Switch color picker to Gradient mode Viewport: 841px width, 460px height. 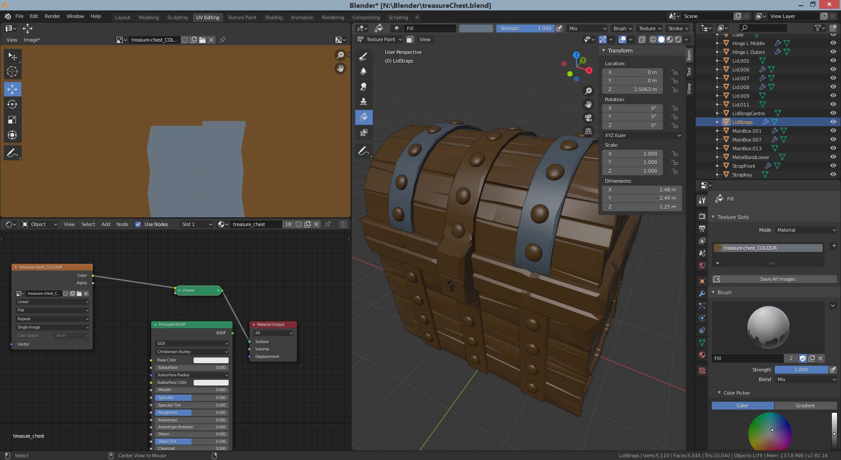click(x=806, y=406)
